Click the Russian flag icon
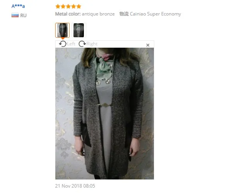249x193 pixels. click(x=15, y=15)
